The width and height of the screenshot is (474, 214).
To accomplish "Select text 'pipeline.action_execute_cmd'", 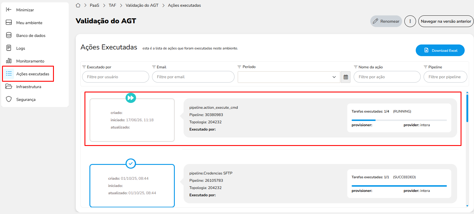I will [x=214, y=108].
